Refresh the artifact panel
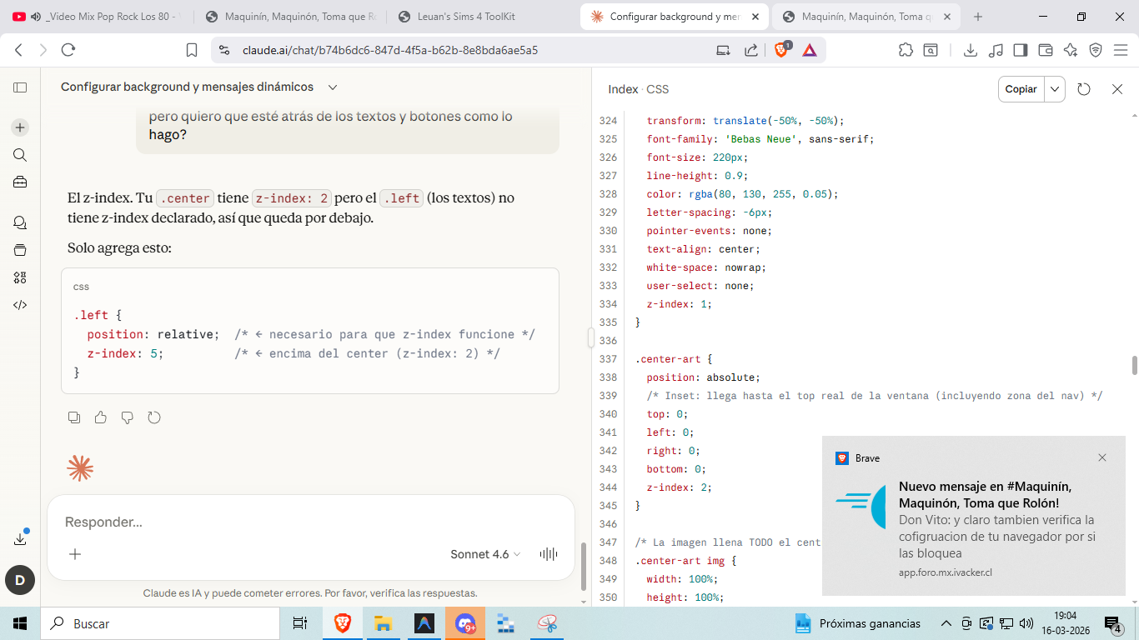The image size is (1139, 640). click(x=1084, y=89)
